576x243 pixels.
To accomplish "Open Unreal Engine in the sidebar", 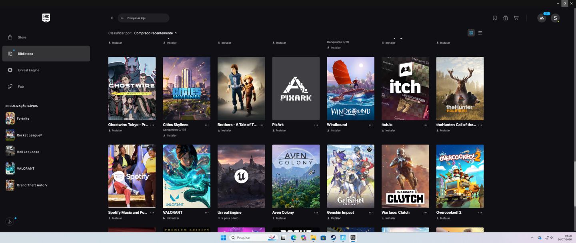I will pyautogui.click(x=46, y=70).
